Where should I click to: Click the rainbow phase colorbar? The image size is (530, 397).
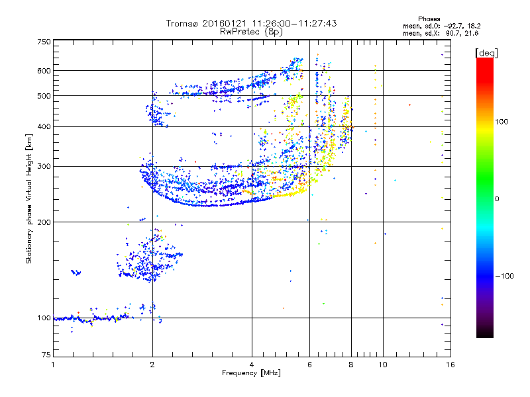point(485,197)
